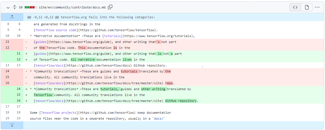This screenshot has width=325, height=130.
Task: Collapse the docs.md file diff chevron
Action: [x=8, y=8]
